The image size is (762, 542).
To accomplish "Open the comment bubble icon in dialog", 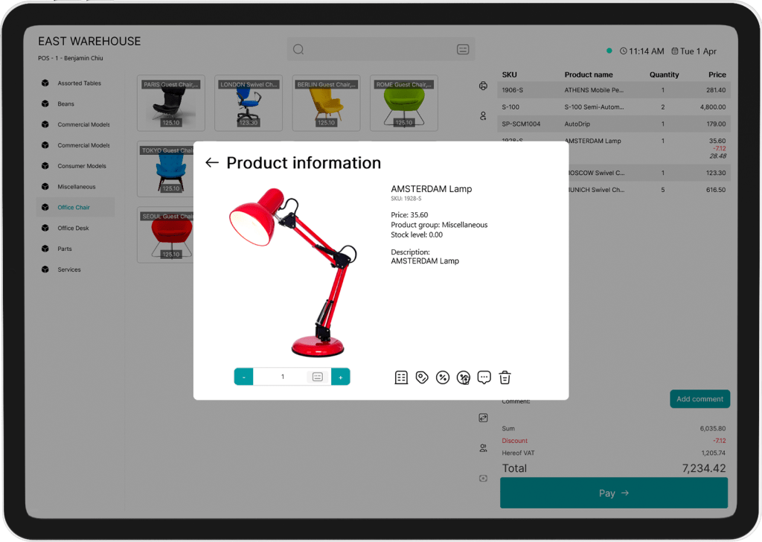I will click(x=484, y=377).
